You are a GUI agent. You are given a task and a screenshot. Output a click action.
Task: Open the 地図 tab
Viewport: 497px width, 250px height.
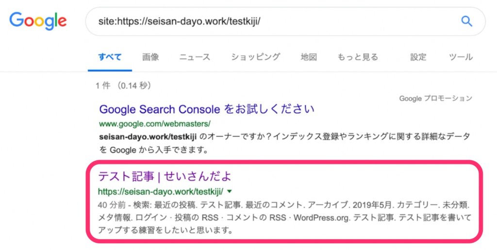[309, 57]
